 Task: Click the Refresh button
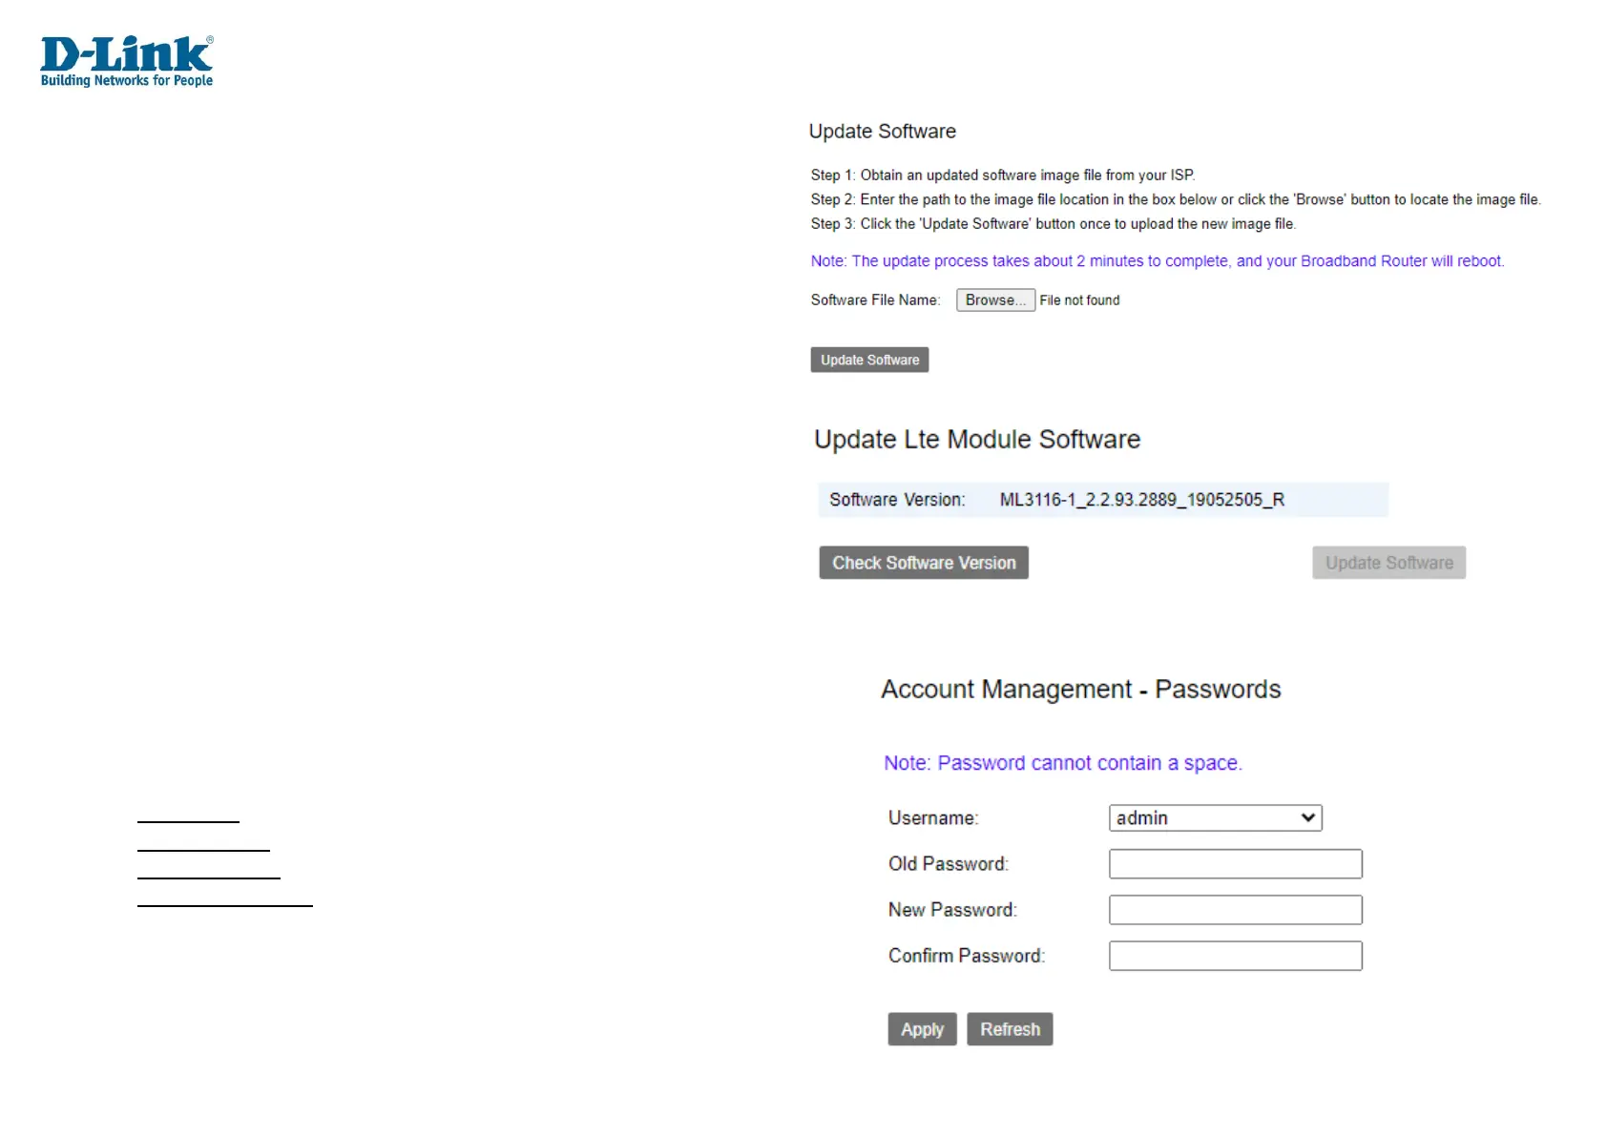coord(1010,1029)
